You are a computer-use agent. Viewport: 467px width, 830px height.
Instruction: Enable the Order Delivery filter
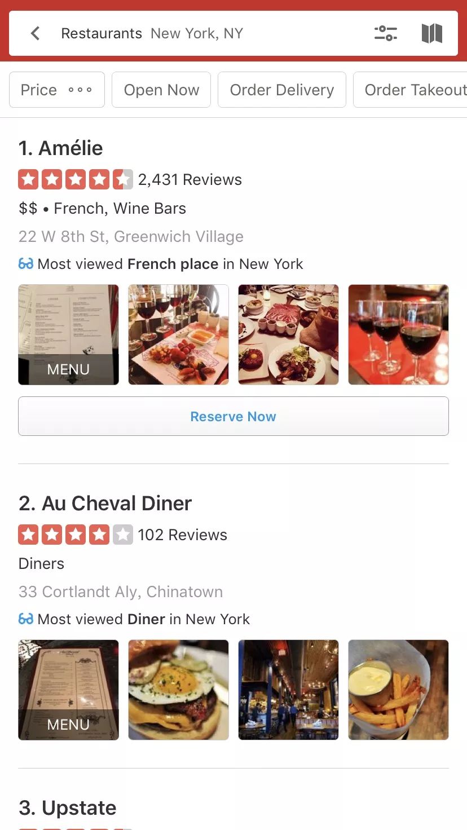[x=282, y=90]
